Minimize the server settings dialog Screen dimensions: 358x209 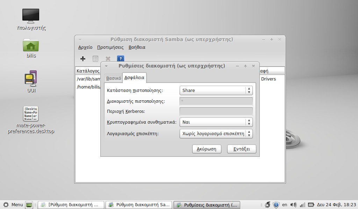click(x=237, y=66)
